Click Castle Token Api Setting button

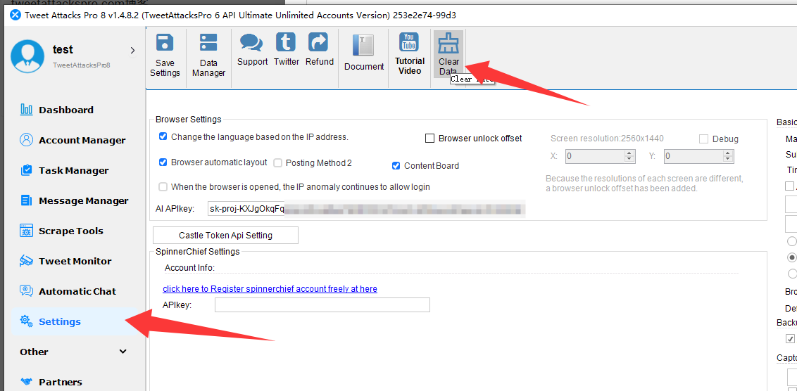click(x=226, y=236)
